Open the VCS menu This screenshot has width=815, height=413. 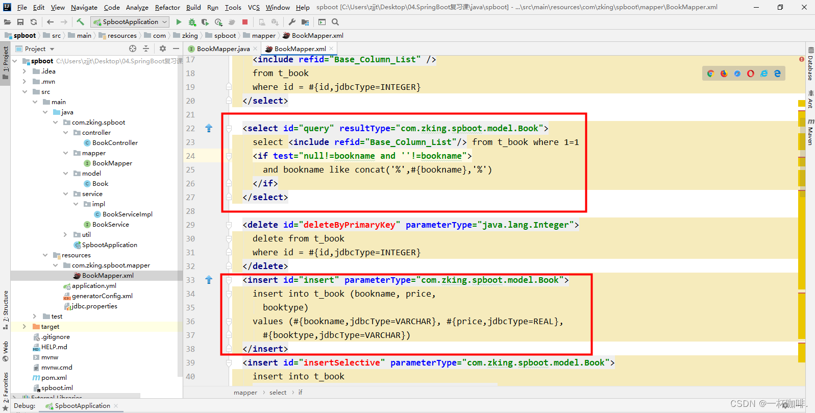tap(254, 7)
